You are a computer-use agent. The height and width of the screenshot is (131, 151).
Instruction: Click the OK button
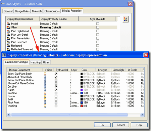click(x=102, y=125)
